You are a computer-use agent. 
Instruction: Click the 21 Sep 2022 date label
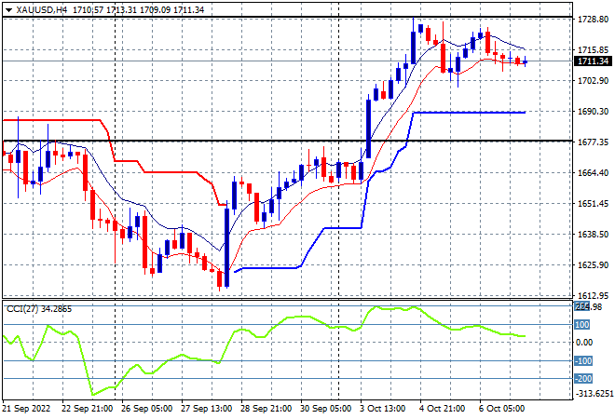26,409
